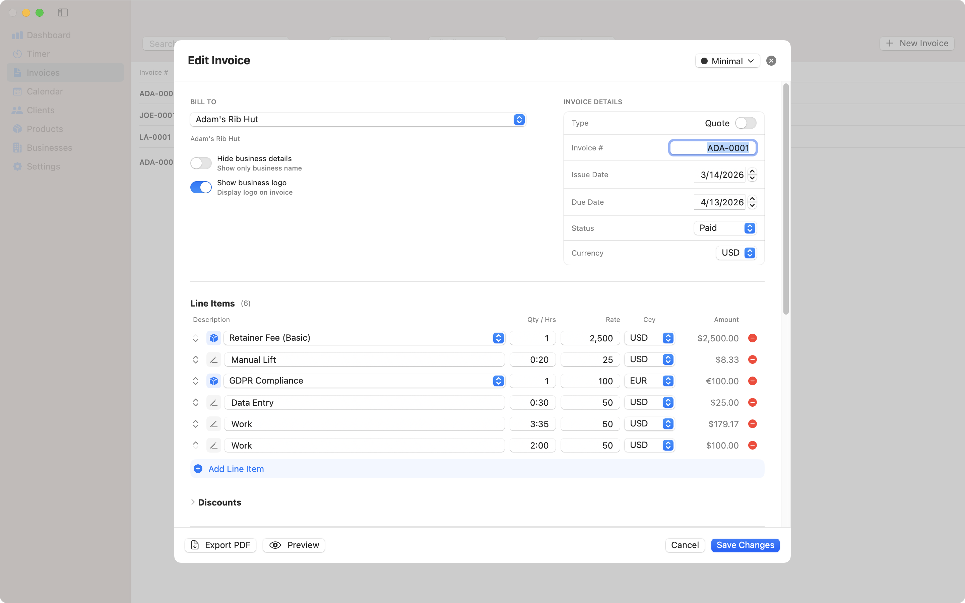Screen dimensions: 965x603
Task: Open the Minimal template dropdown
Action: (727, 61)
